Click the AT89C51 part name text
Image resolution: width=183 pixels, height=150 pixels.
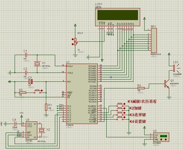coord(70,125)
